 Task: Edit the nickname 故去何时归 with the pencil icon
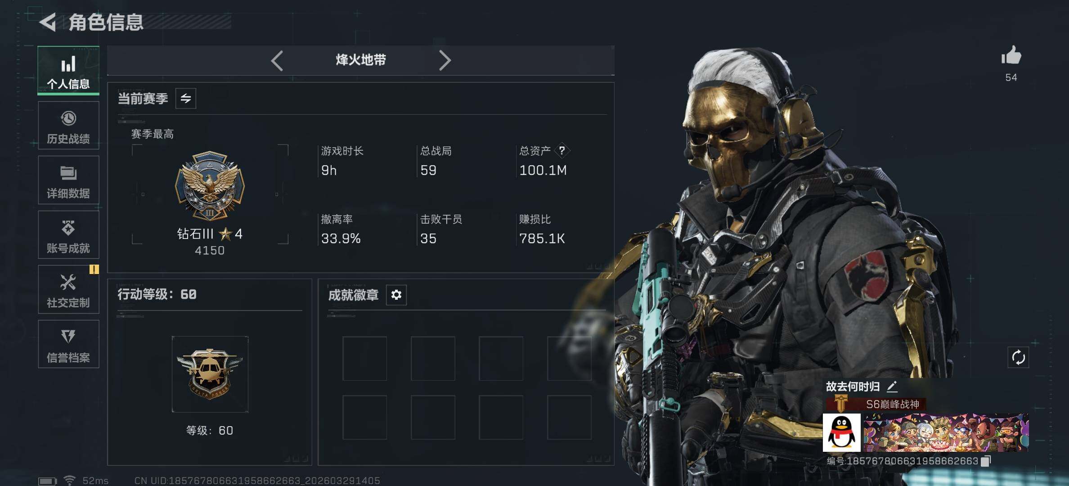pyautogui.click(x=892, y=386)
